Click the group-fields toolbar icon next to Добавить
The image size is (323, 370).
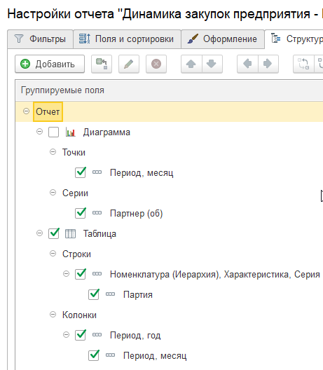[102, 64]
